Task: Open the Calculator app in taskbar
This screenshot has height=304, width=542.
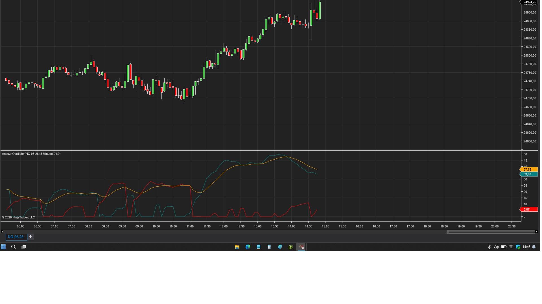Action: tap(269, 247)
